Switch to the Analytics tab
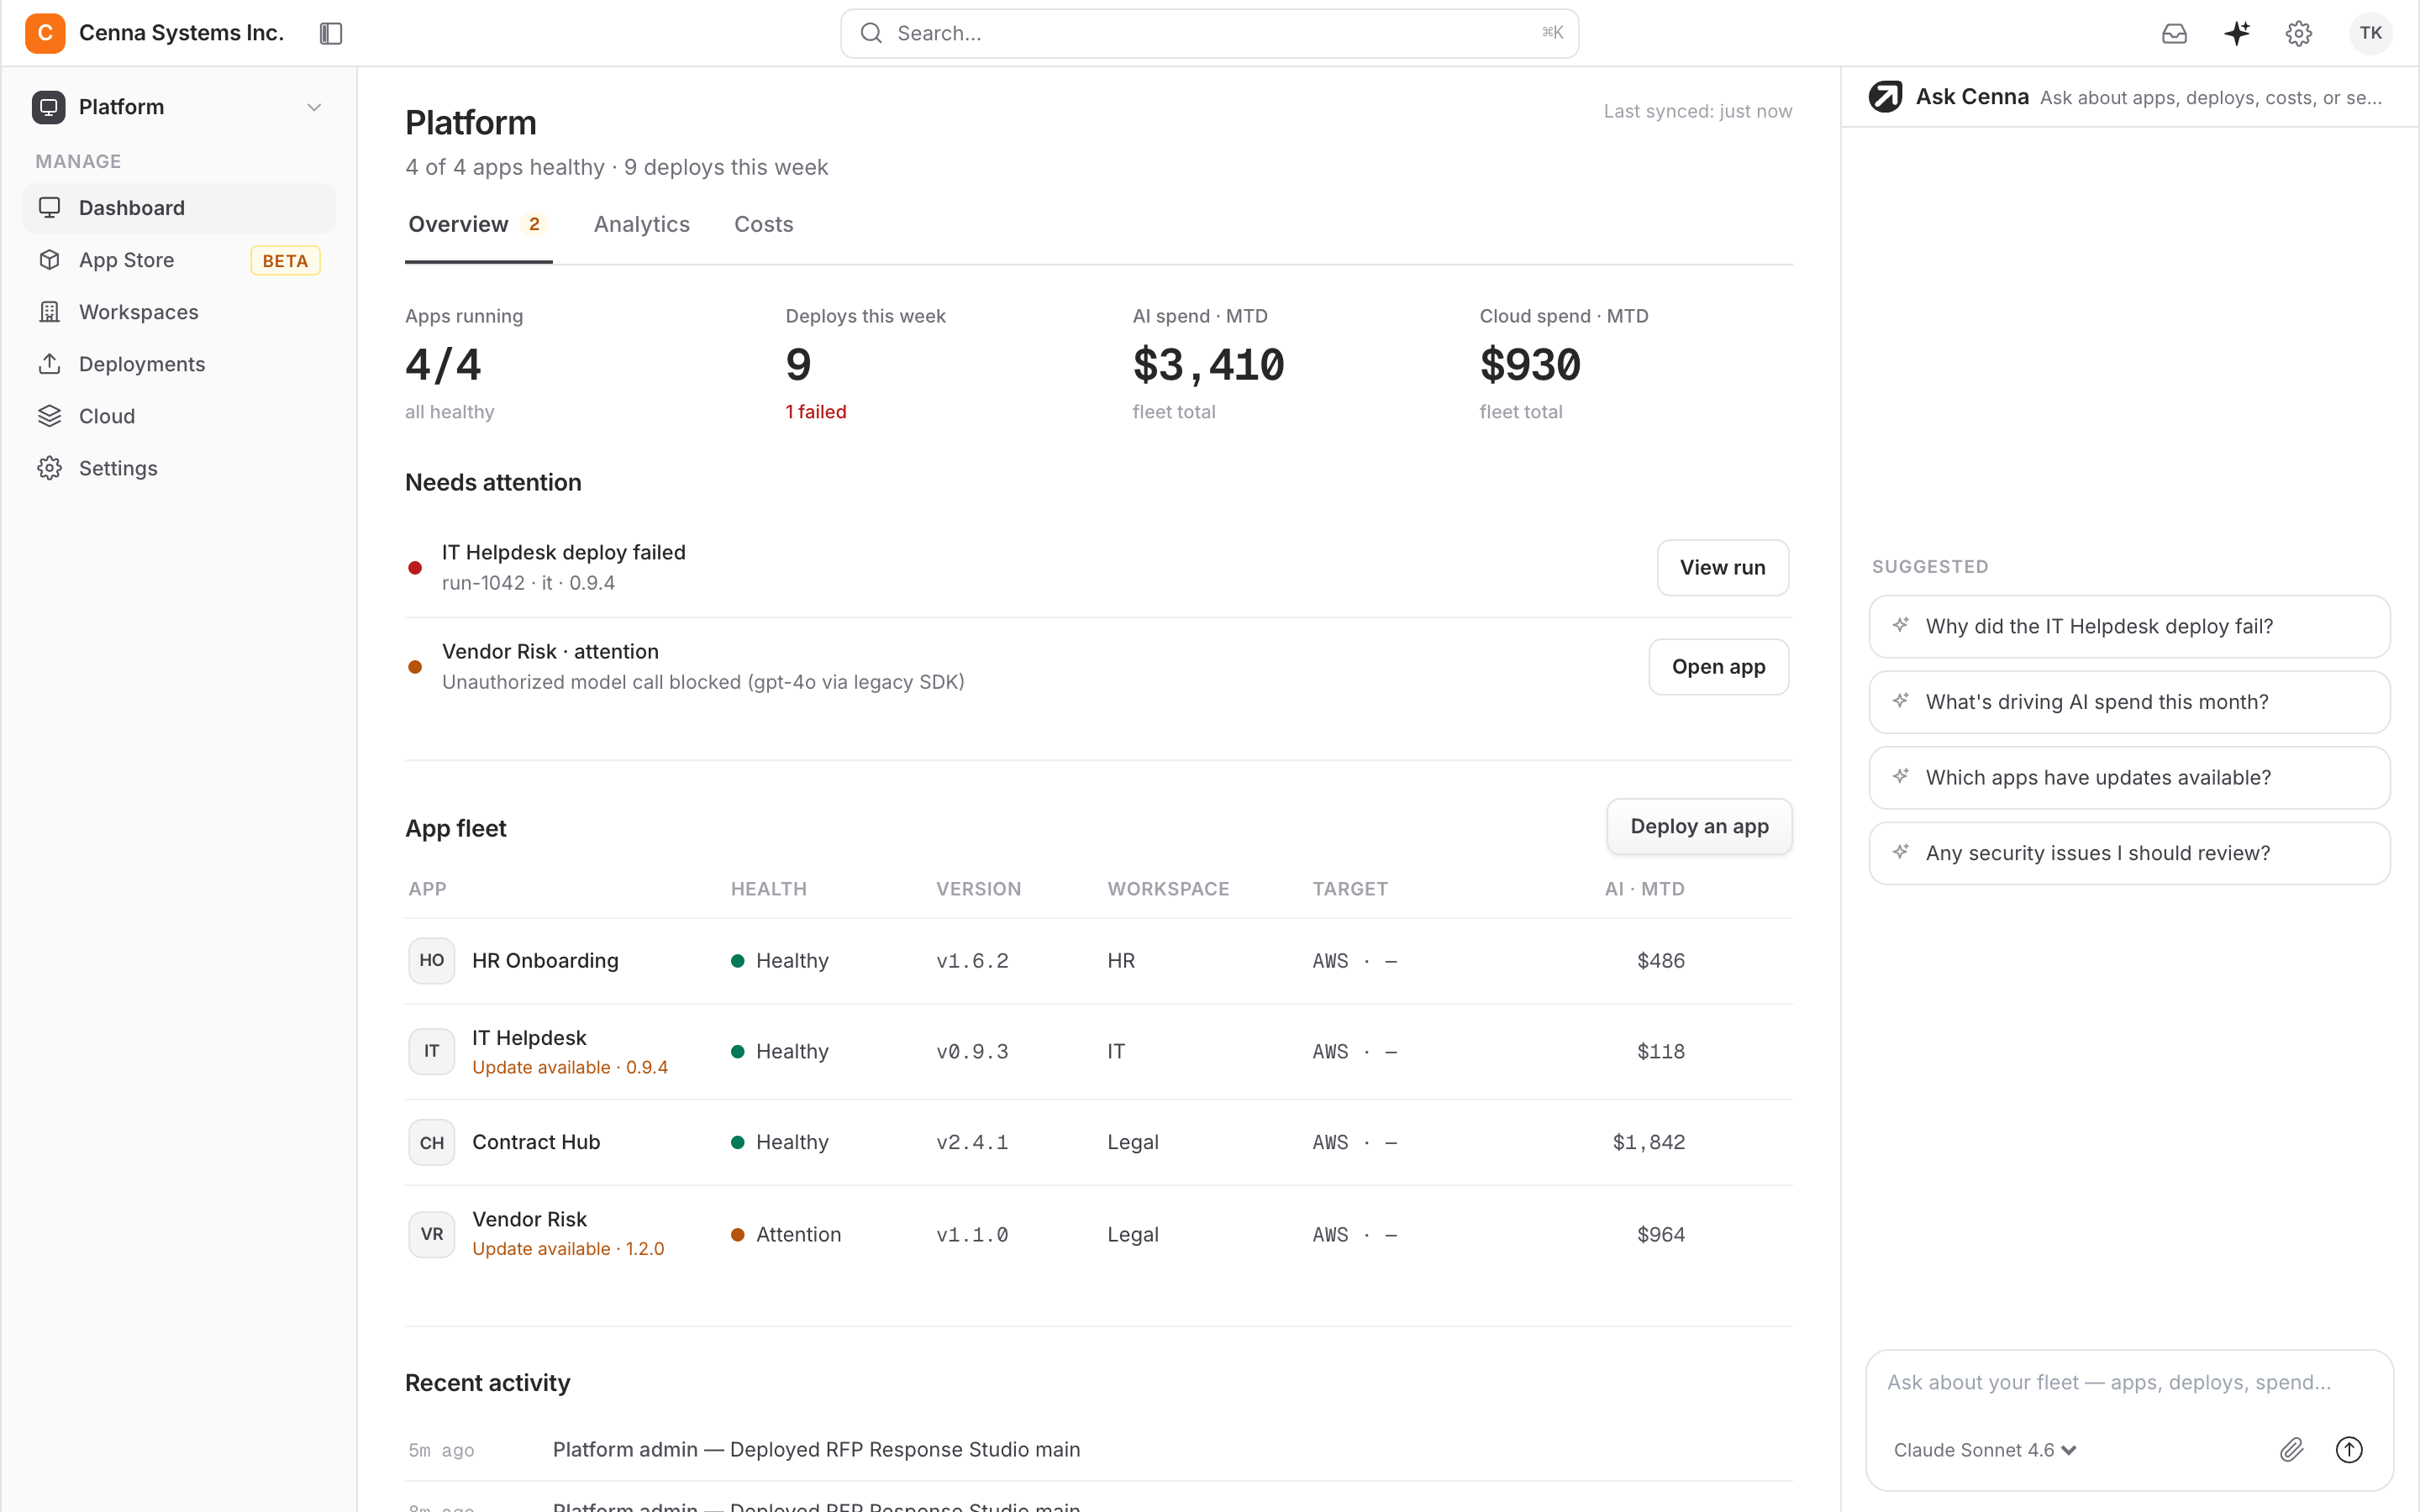Viewport: 2420px width, 1512px height. [641, 225]
